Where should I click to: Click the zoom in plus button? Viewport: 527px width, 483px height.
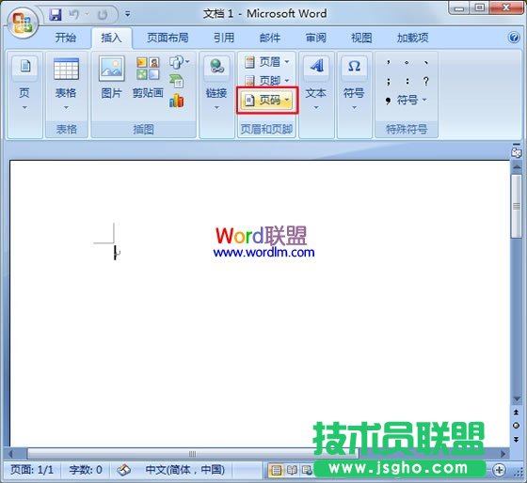(x=499, y=470)
